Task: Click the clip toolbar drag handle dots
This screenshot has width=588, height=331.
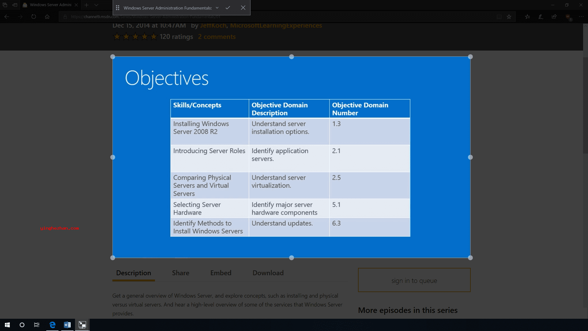Action: (x=118, y=8)
